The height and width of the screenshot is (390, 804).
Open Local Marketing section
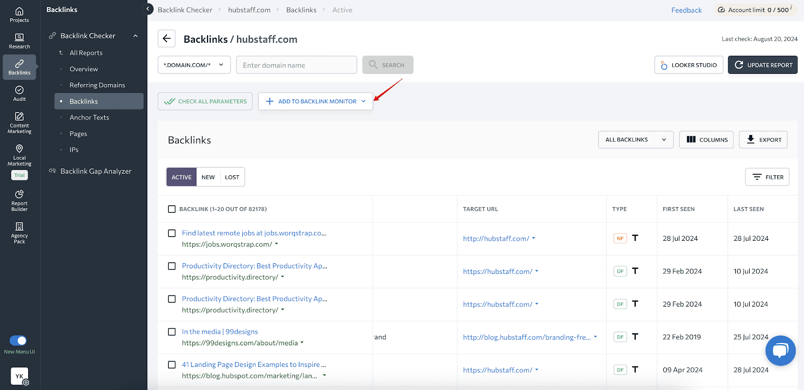pyautogui.click(x=19, y=155)
